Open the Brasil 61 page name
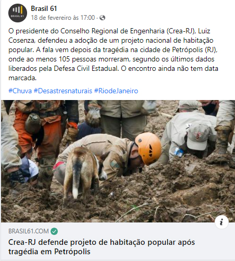Viewport: 235px width, 261px height. coord(44,8)
